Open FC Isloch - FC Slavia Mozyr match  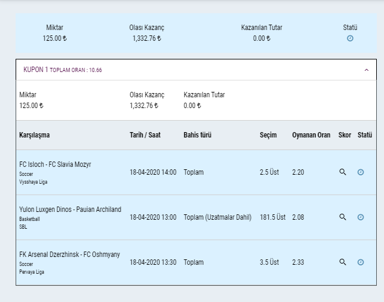[55, 165]
